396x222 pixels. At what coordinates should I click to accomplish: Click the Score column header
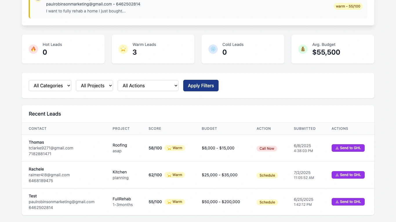pos(155,129)
